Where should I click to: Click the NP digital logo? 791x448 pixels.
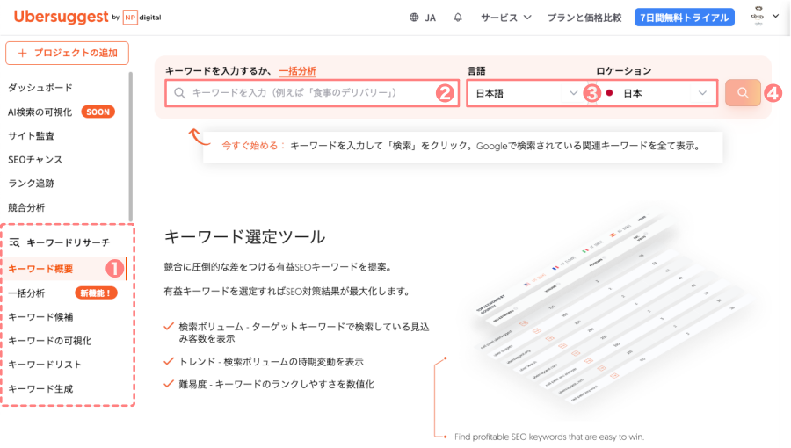tap(142, 18)
